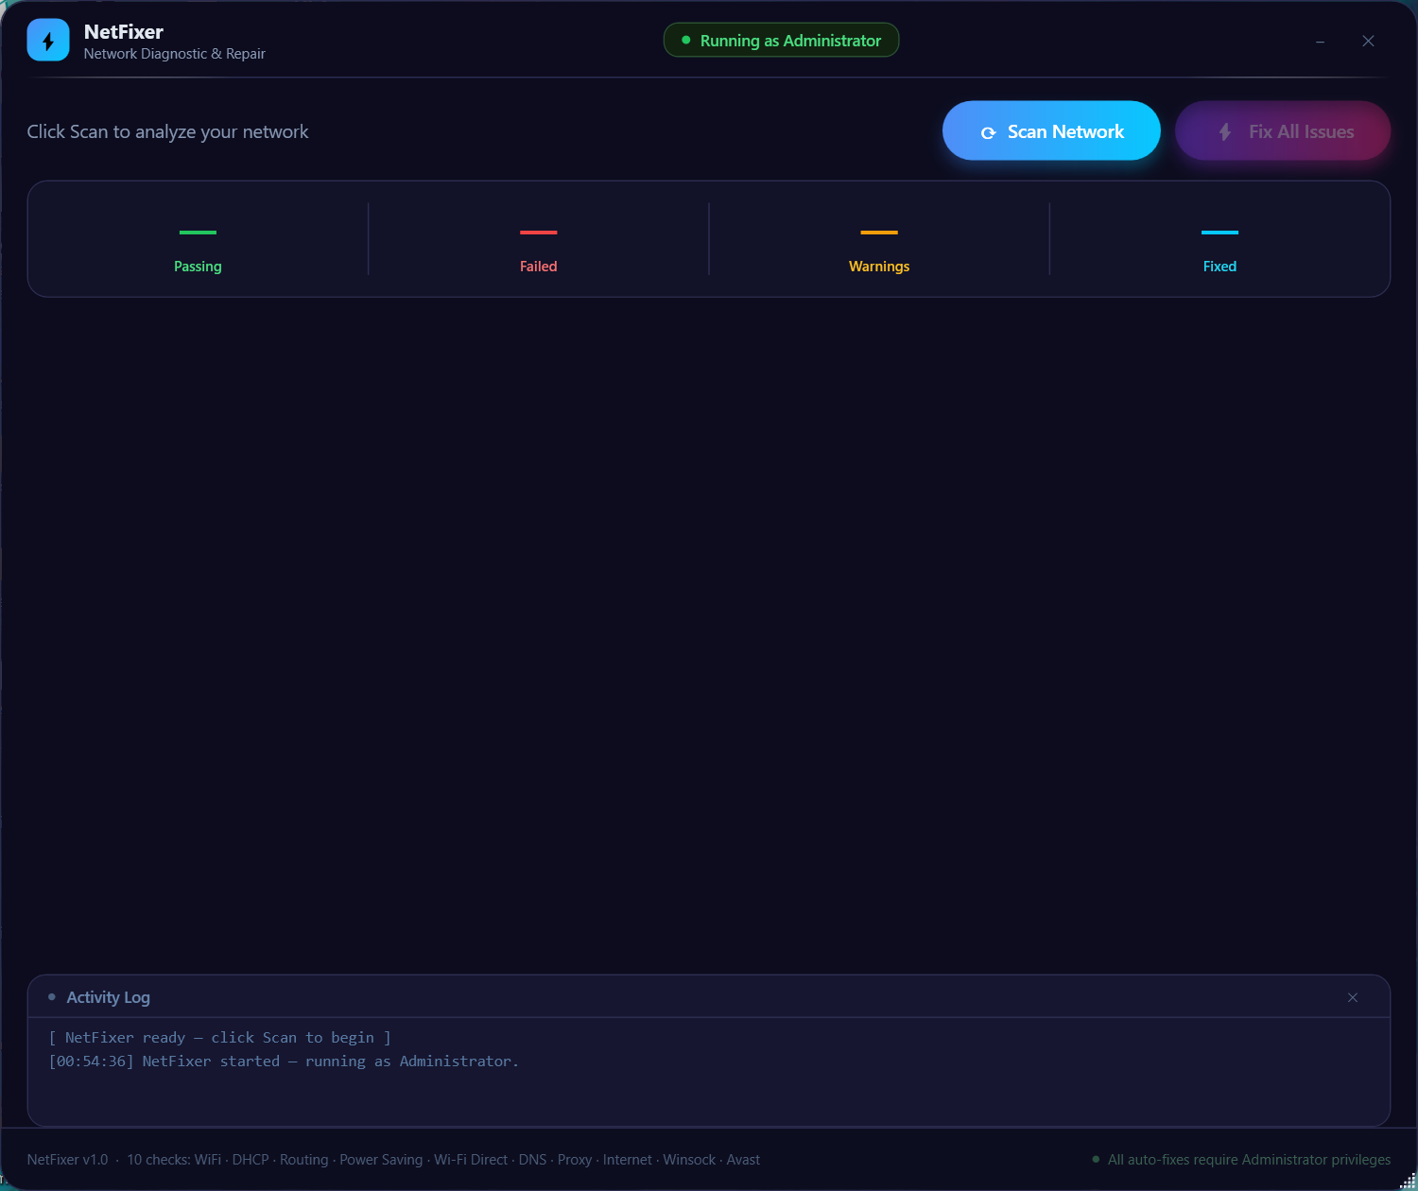Click the Fix All Issues button
Image resolution: width=1418 pixels, height=1191 pixels.
pyautogui.click(x=1282, y=130)
